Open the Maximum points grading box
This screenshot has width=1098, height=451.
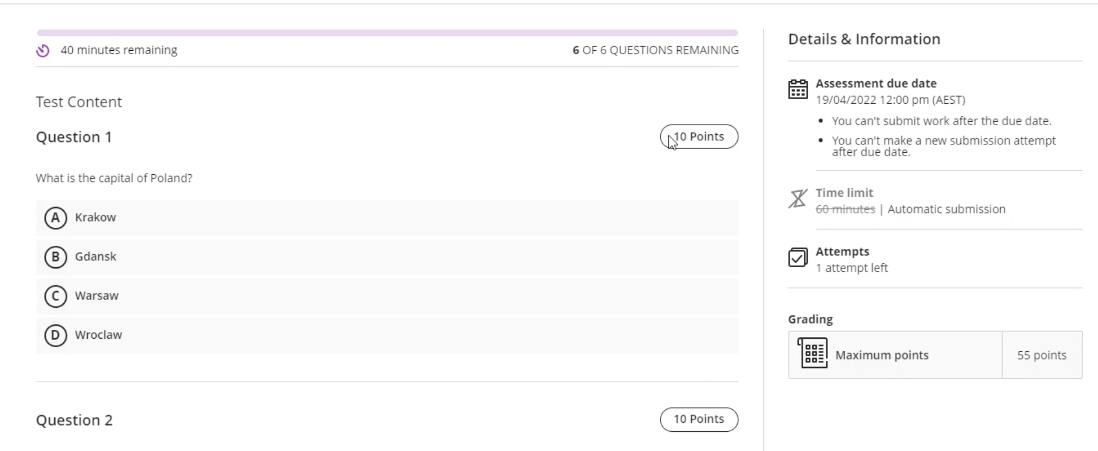[x=935, y=355]
